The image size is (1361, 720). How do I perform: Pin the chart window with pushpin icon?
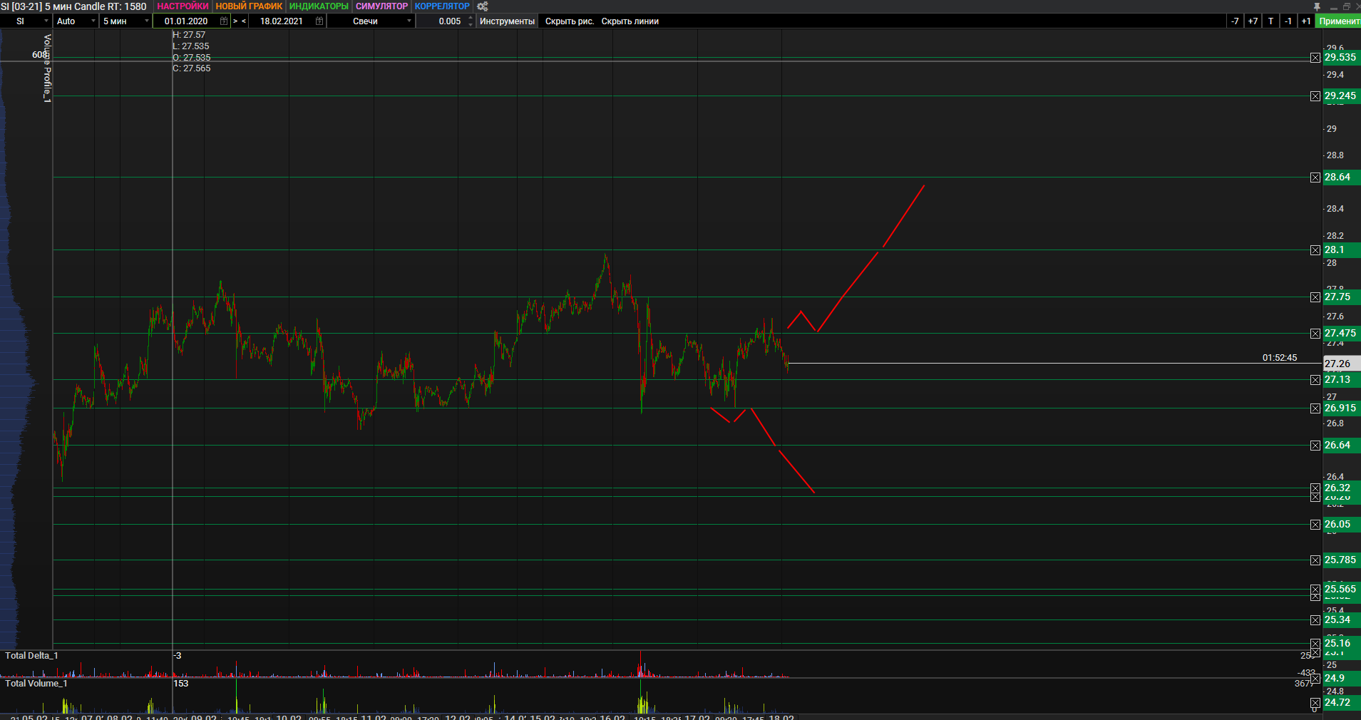coord(1317,6)
